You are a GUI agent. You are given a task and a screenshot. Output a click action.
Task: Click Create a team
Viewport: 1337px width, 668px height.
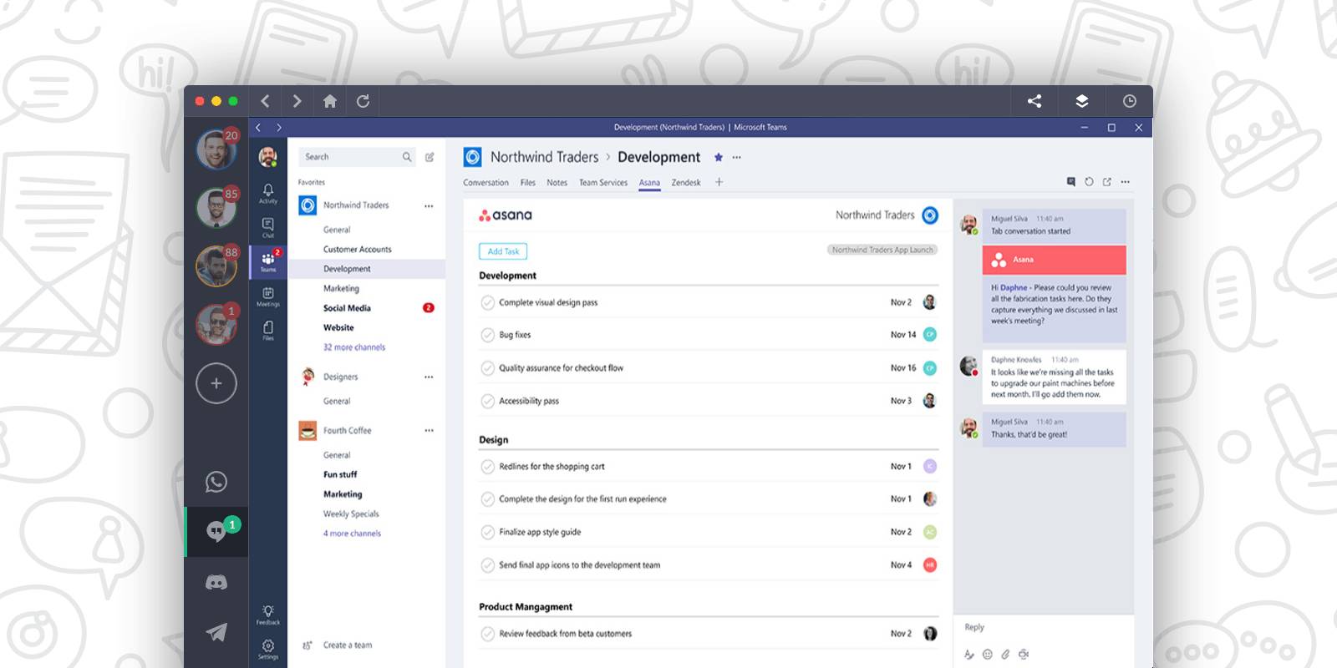coord(348,645)
